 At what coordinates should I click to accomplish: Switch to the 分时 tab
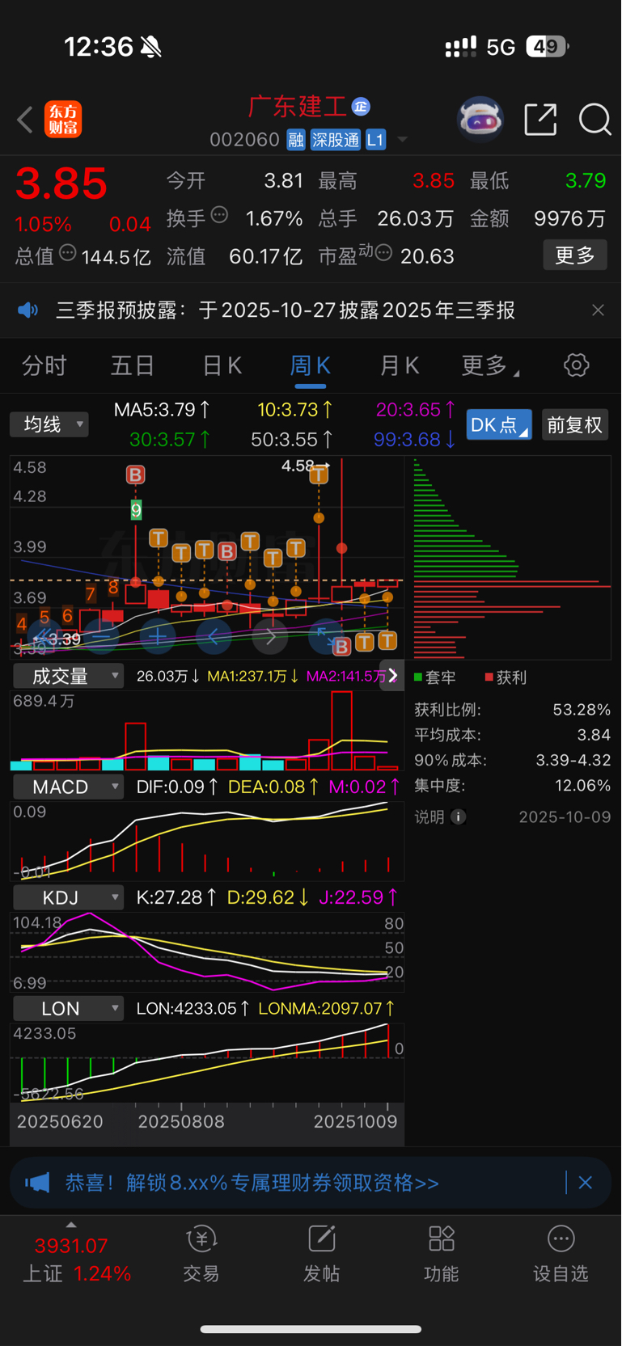[44, 365]
